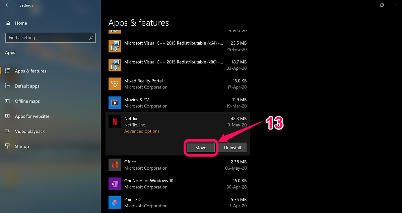The image size is (402, 213).
Task: Open Netflix Advanced options link
Action: click(x=142, y=131)
